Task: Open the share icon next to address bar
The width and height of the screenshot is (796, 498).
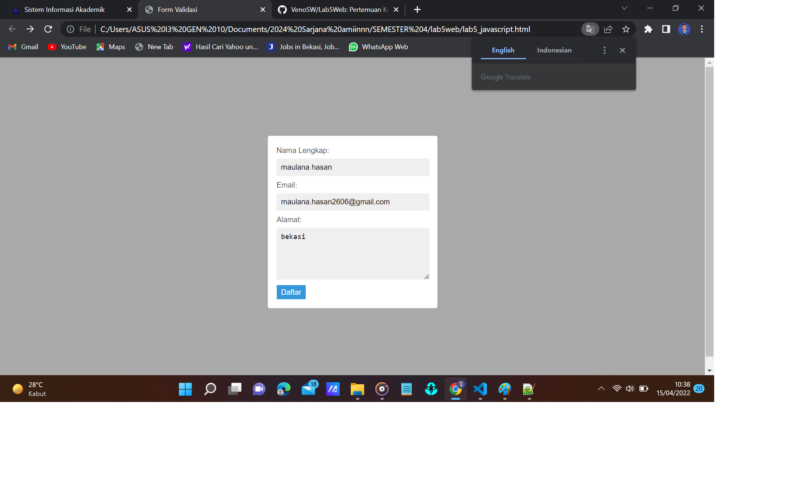Action: pyautogui.click(x=608, y=29)
